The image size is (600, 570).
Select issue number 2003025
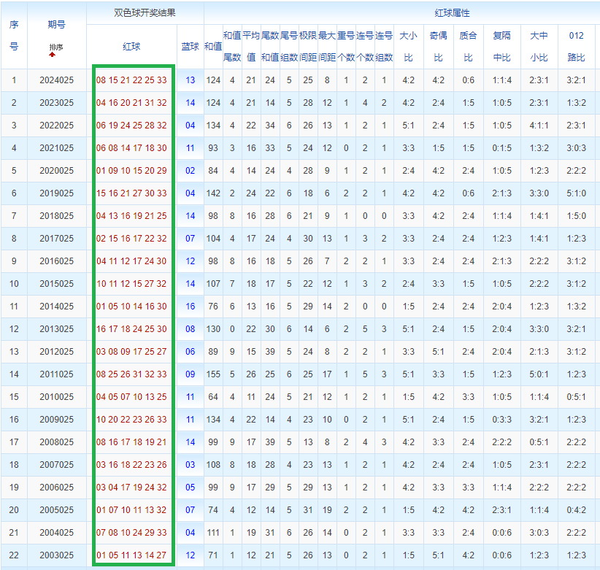click(x=56, y=555)
